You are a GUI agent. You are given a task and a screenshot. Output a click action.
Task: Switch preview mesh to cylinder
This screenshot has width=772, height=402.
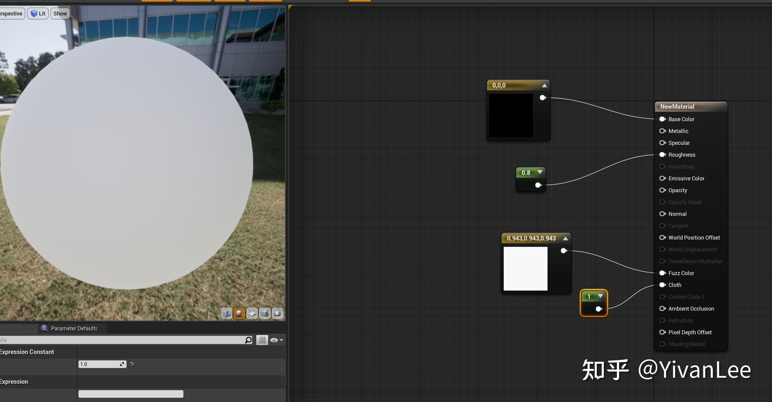pos(226,313)
